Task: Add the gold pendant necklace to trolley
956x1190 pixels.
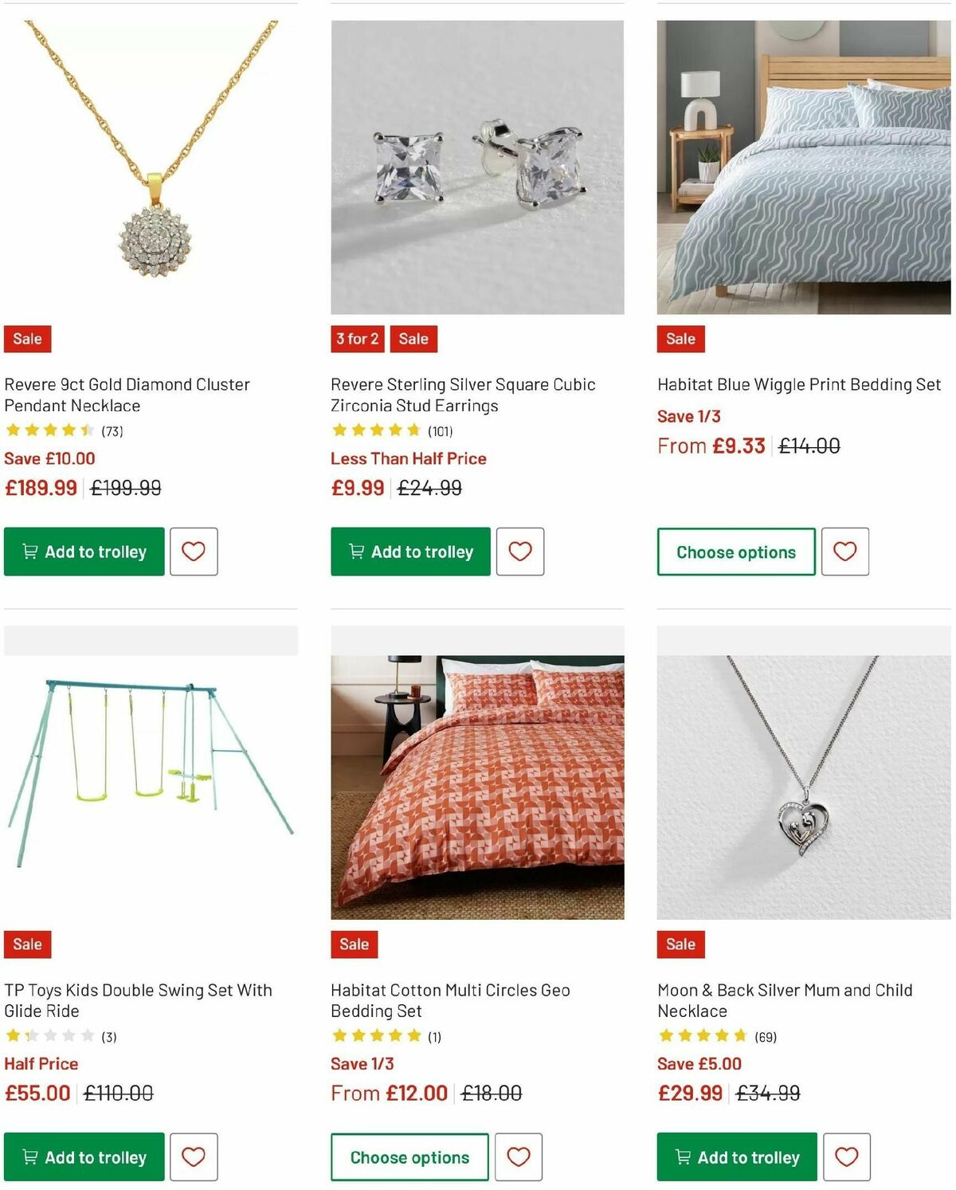Action: coord(83,551)
